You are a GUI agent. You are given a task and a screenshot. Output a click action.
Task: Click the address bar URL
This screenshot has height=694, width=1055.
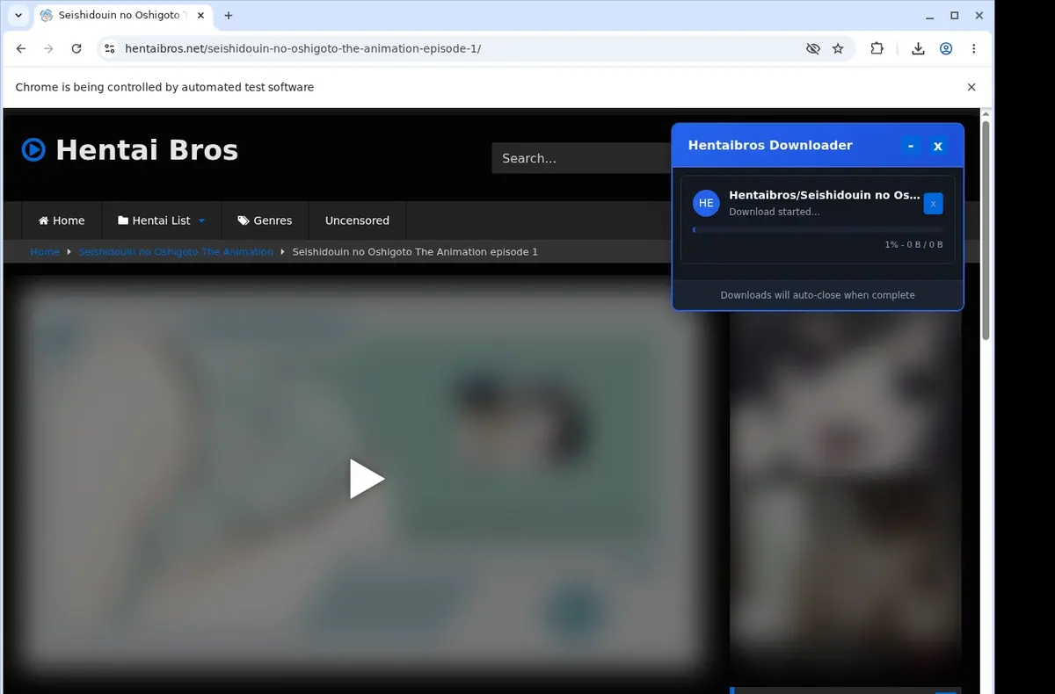(x=303, y=49)
